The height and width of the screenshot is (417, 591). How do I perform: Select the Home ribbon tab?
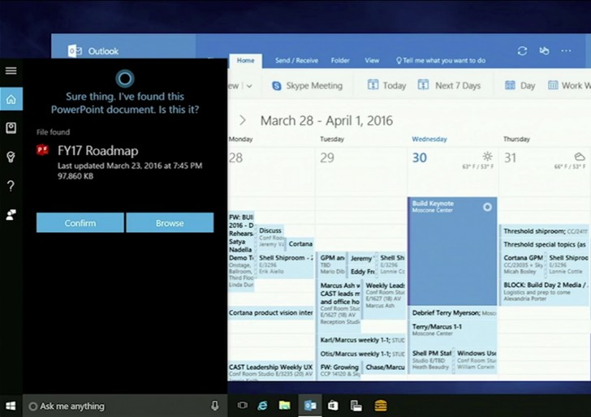pyautogui.click(x=245, y=61)
